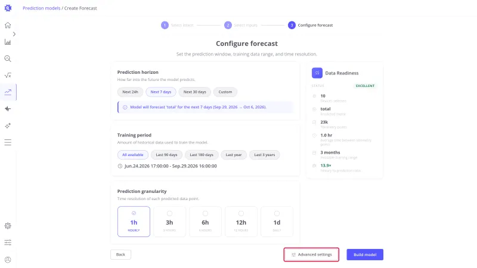Click the calendar icon beside 3 months
Image resolution: width=477 pixels, height=268 pixels.
[x=314, y=152]
